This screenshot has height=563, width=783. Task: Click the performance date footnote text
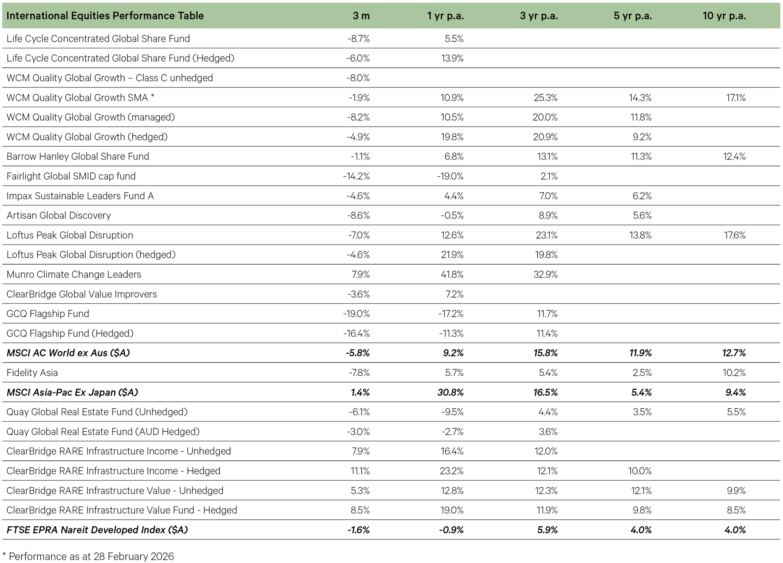point(88,557)
